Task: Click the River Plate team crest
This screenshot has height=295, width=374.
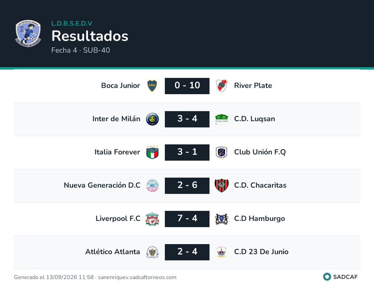Action: (222, 86)
